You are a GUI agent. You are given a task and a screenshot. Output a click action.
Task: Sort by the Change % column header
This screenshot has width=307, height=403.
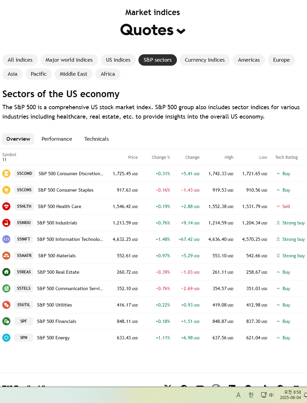(x=161, y=157)
